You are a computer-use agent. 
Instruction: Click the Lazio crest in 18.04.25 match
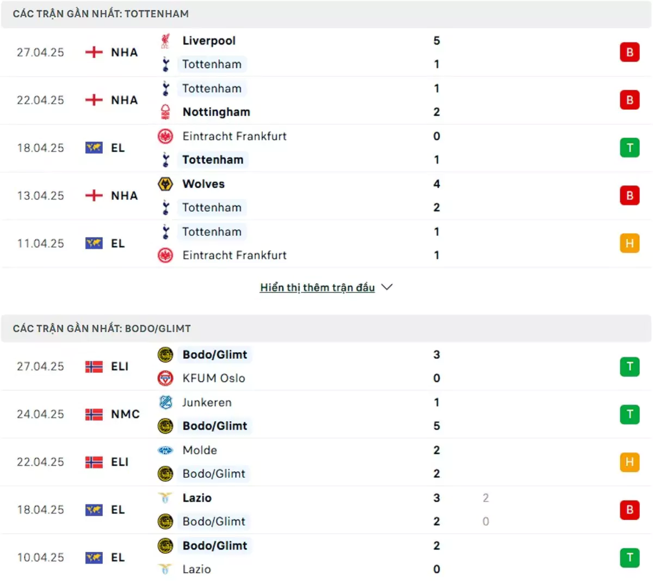coord(165,498)
